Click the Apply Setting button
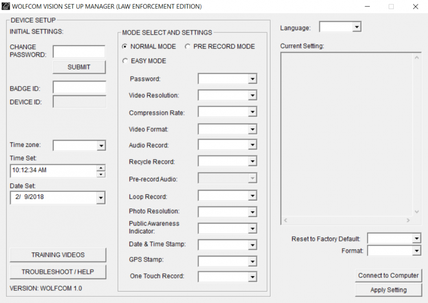 [x=388, y=290]
